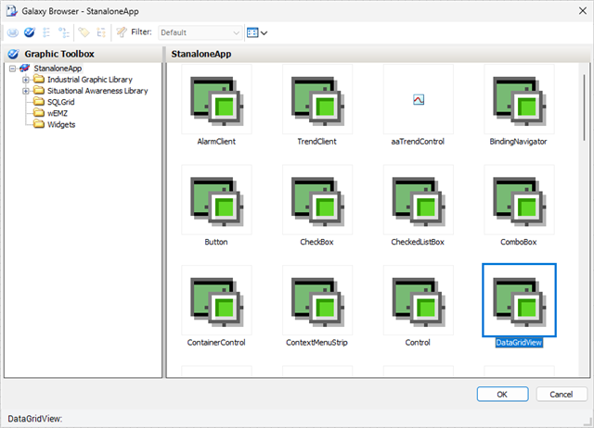Select the Button graphic thumbnail

216,199
